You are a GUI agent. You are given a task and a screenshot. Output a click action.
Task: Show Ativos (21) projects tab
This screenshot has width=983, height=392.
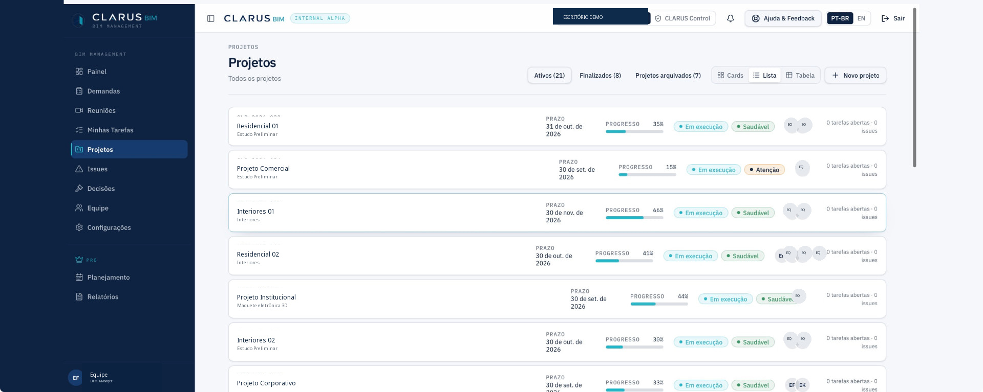(549, 75)
